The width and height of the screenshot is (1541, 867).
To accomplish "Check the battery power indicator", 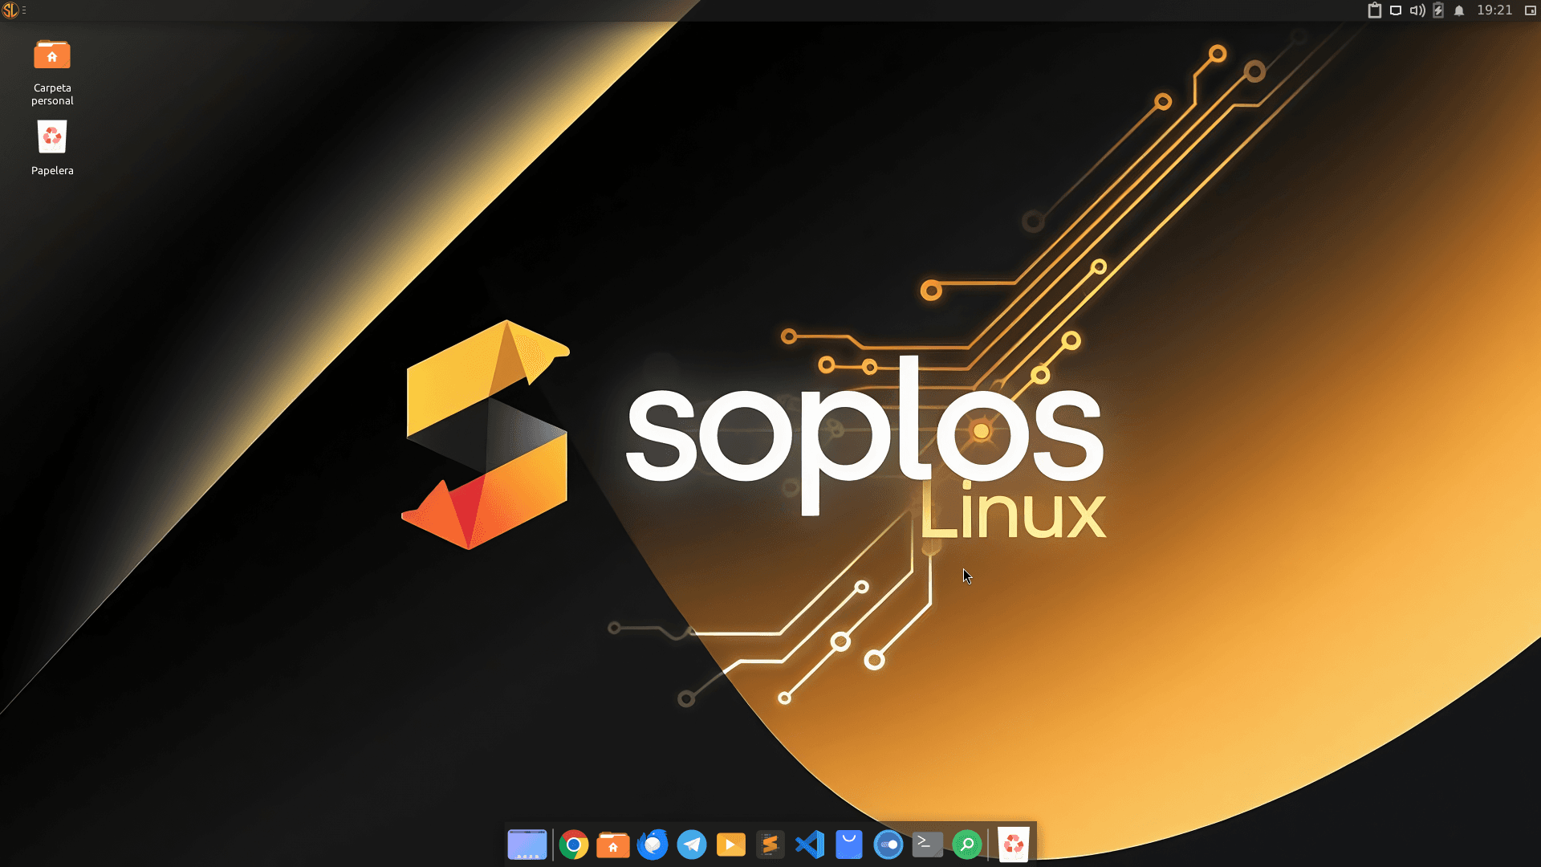I will [x=1438, y=10].
